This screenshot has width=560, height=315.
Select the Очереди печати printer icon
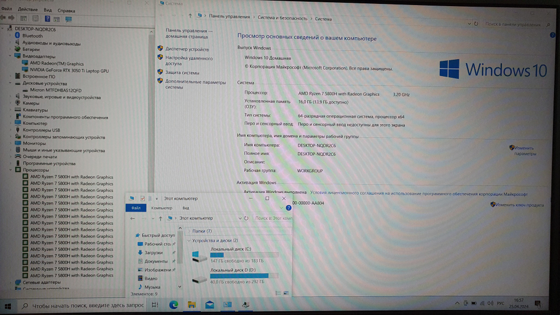(x=18, y=156)
